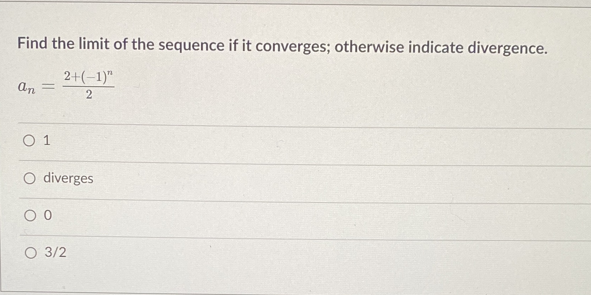Select the radio button for diverges
Image resolution: width=591 pixels, height=295 pixels.
pyautogui.click(x=30, y=178)
